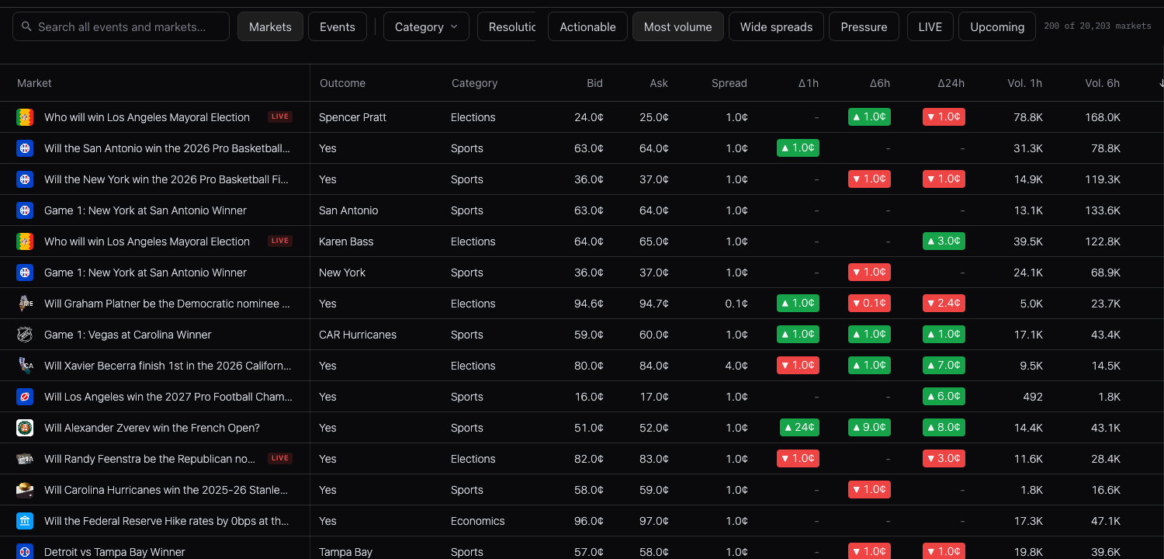
Task: Click the basketball icon for New York 2026 Pro Basketball
Action: [x=25, y=179]
